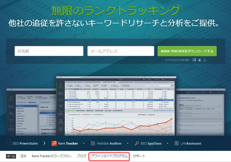This screenshot has width=231, height=162.
Task: Go to the ホーム tab
Action: point(11,156)
